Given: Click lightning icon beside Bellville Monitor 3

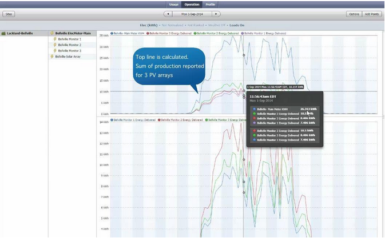Looking at the screenshot, I should 55,51.
